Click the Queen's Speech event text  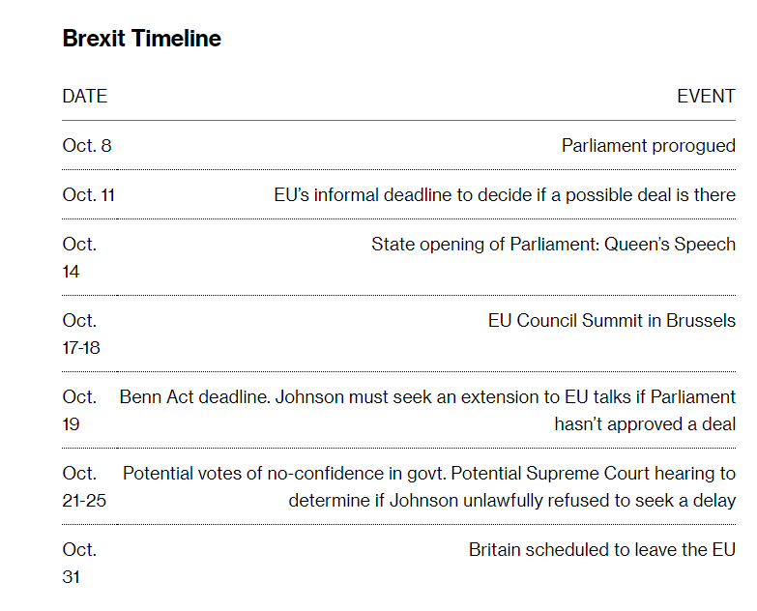click(x=553, y=245)
